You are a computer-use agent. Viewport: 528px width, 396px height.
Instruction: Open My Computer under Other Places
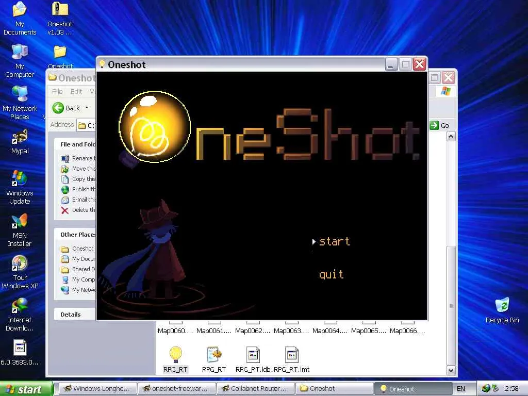click(78, 279)
